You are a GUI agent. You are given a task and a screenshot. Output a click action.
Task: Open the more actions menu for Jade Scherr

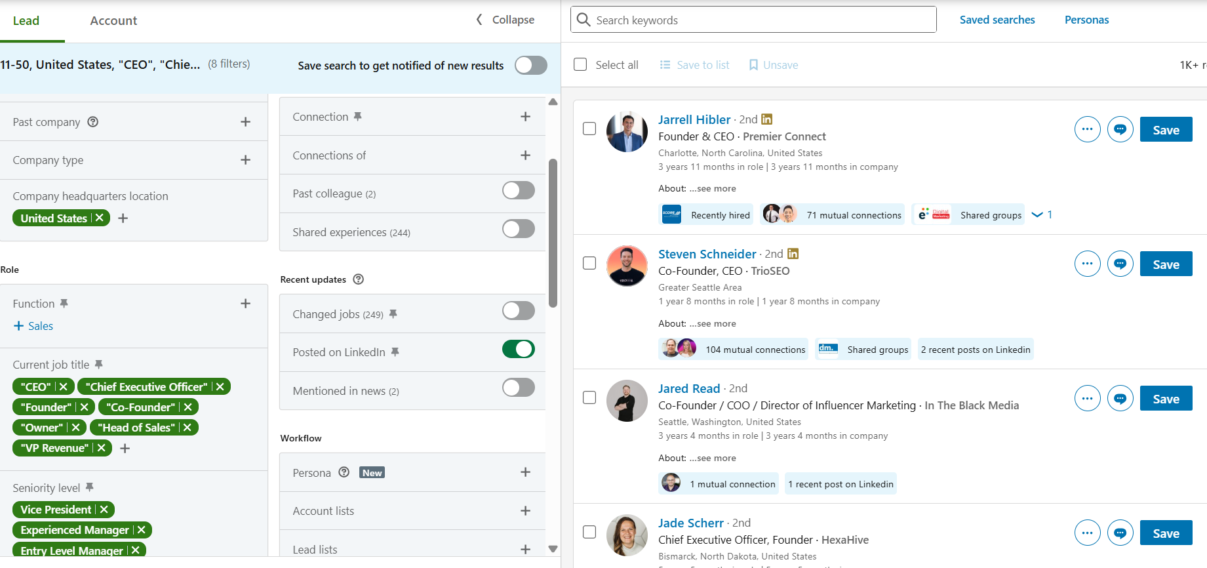1087,533
